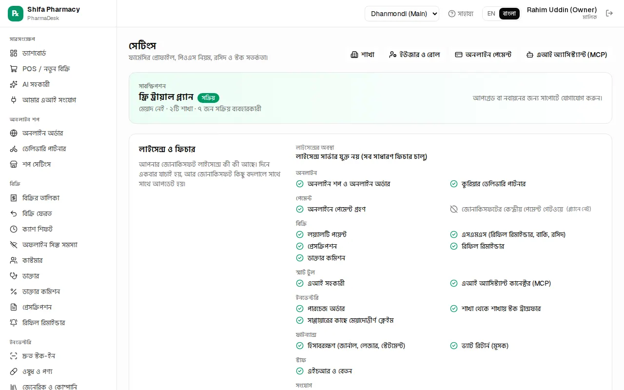Open the Dhanmondi (Main) branch dropdown
The image size is (624, 390).
[402, 14]
